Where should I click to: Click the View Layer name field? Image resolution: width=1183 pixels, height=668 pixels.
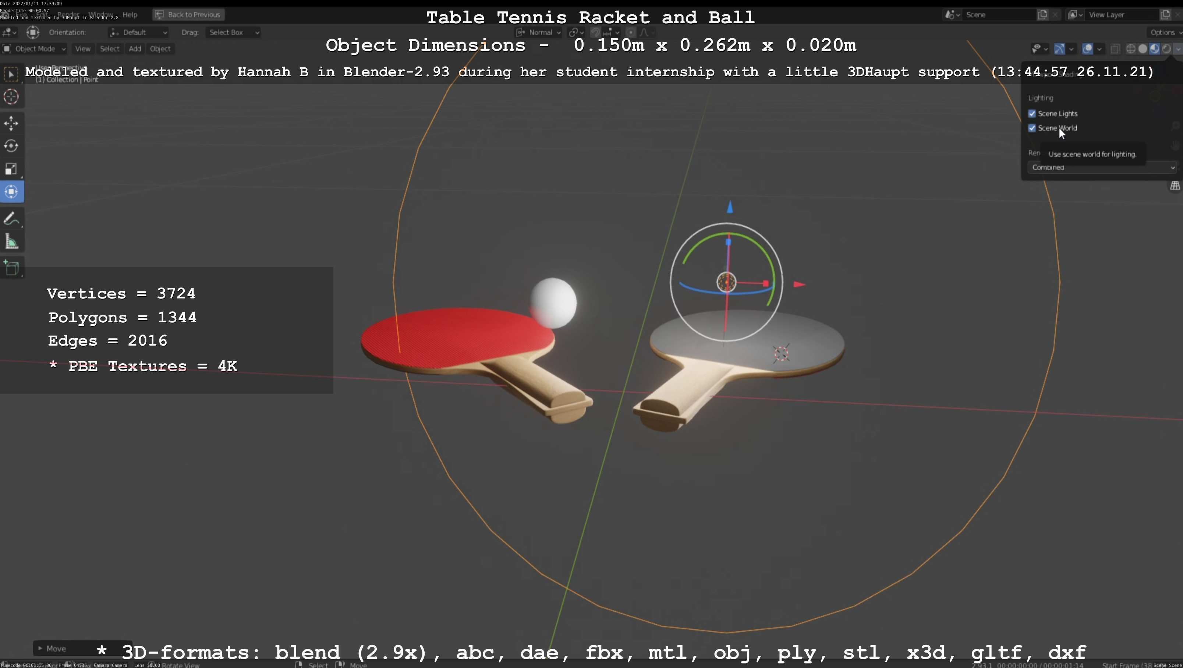click(1122, 15)
